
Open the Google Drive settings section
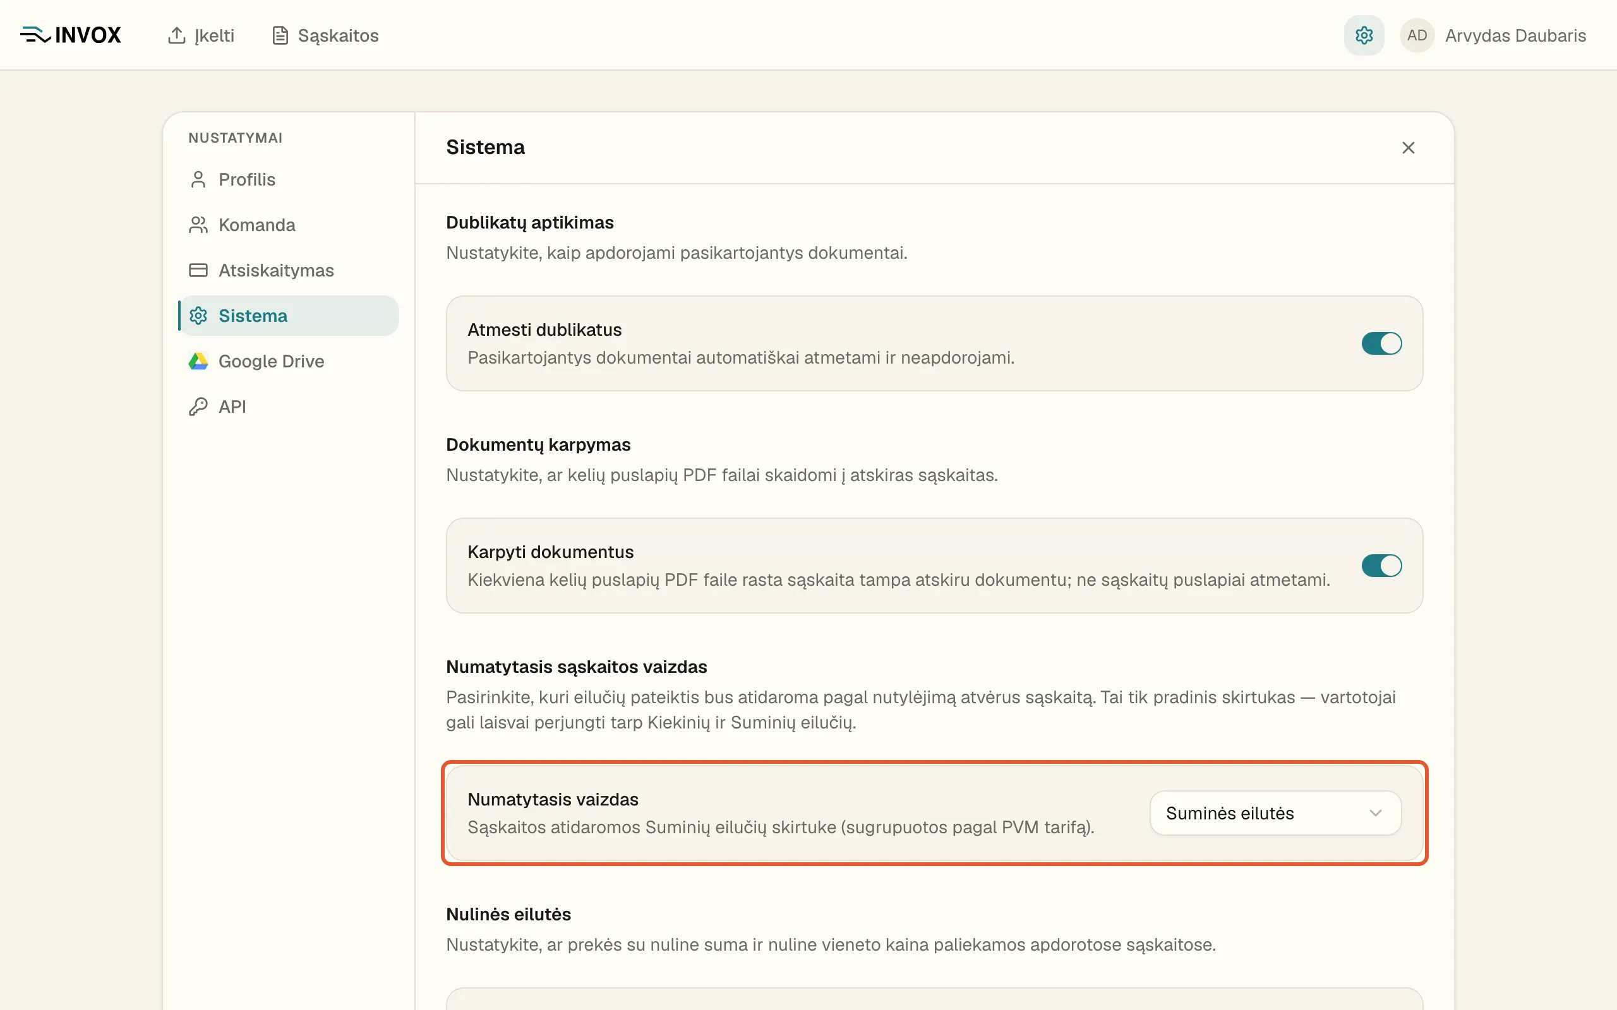289,361
